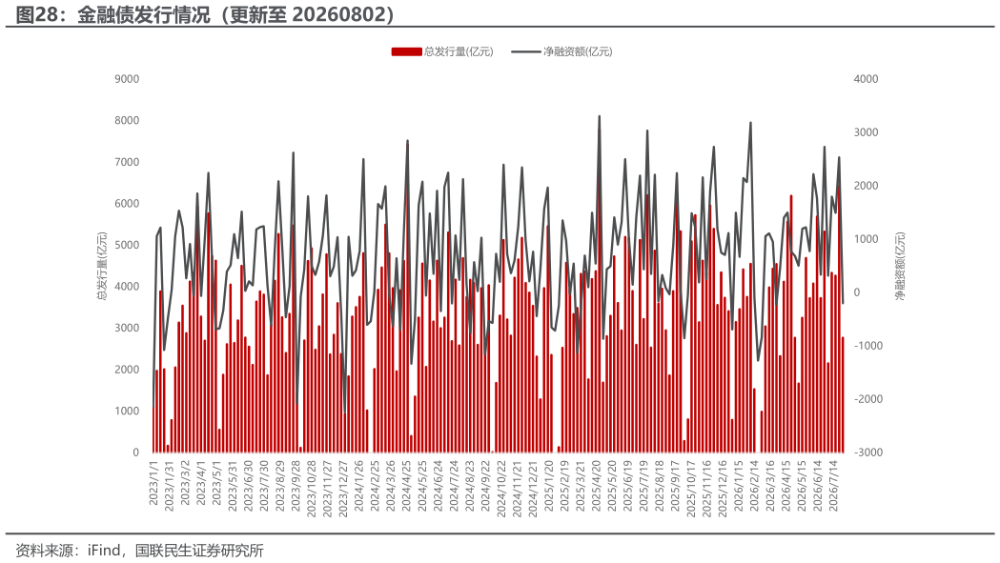The height and width of the screenshot is (563, 1000).
Task: Select the 2025/7/19 date label
Action: (x=643, y=486)
